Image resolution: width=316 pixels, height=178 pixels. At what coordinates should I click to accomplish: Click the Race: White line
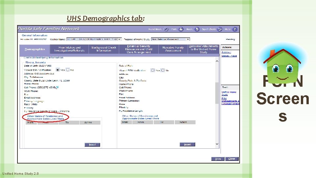point(31,104)
